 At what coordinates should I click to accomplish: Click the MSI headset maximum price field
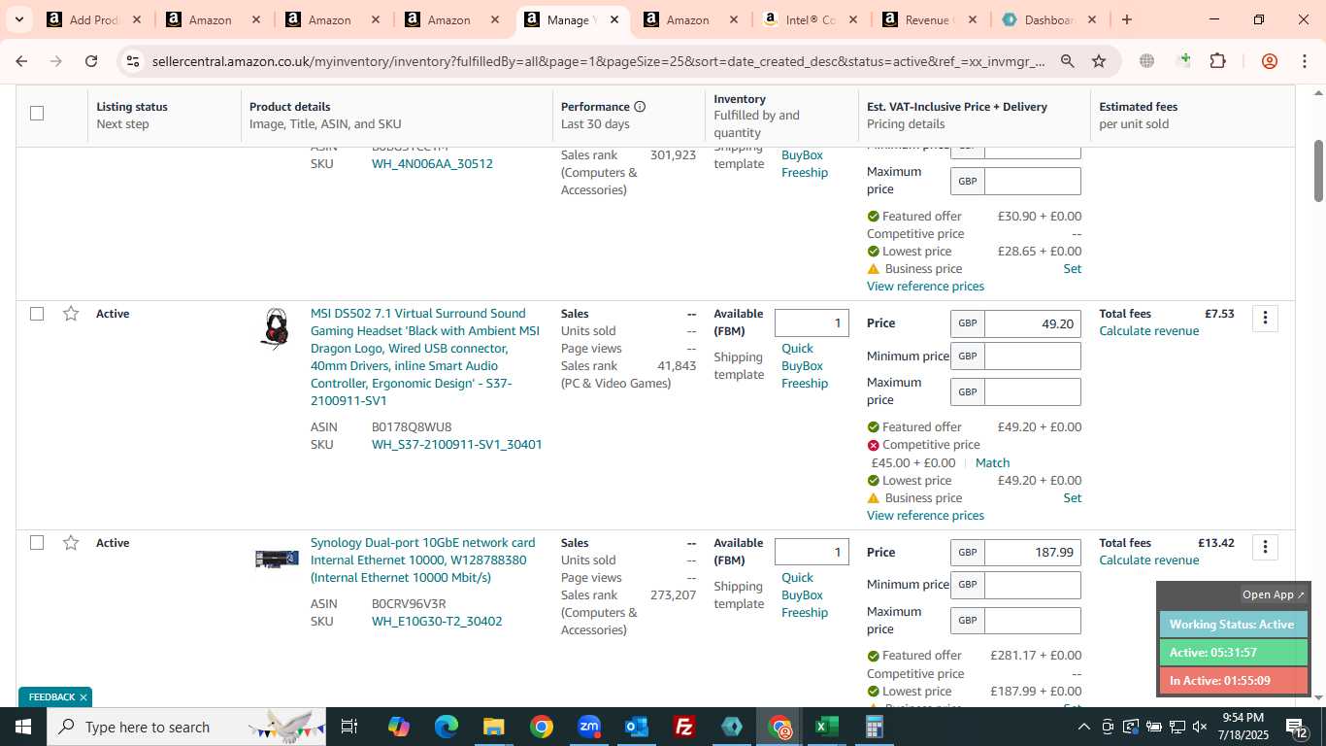click(x=1032, y=391)
